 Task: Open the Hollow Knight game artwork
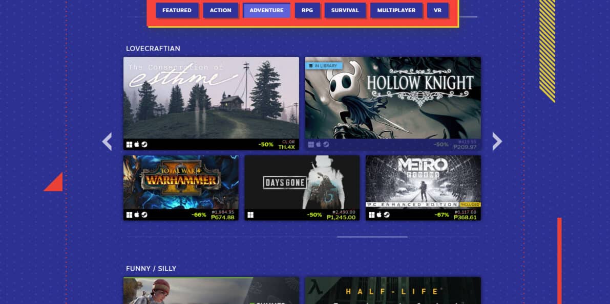393,98
